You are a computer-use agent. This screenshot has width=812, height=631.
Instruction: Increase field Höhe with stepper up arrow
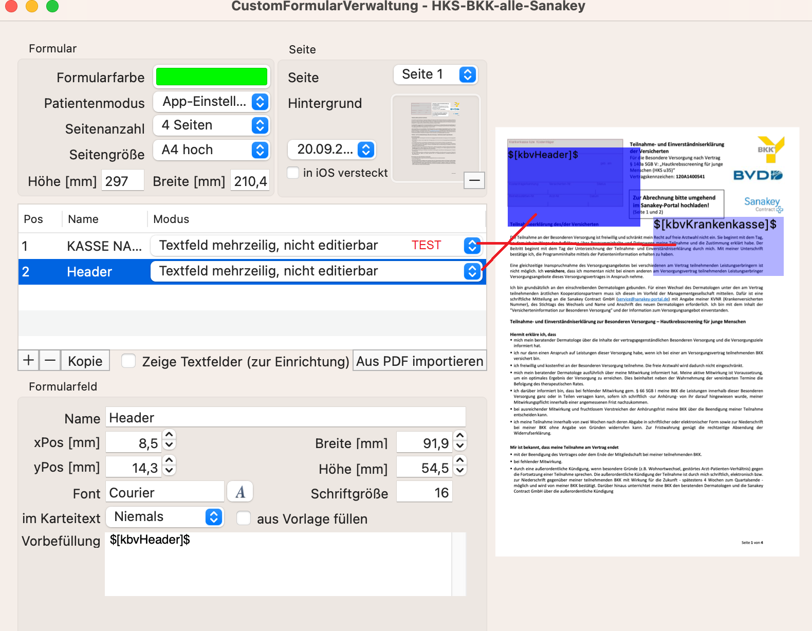[x=460, y=461]
